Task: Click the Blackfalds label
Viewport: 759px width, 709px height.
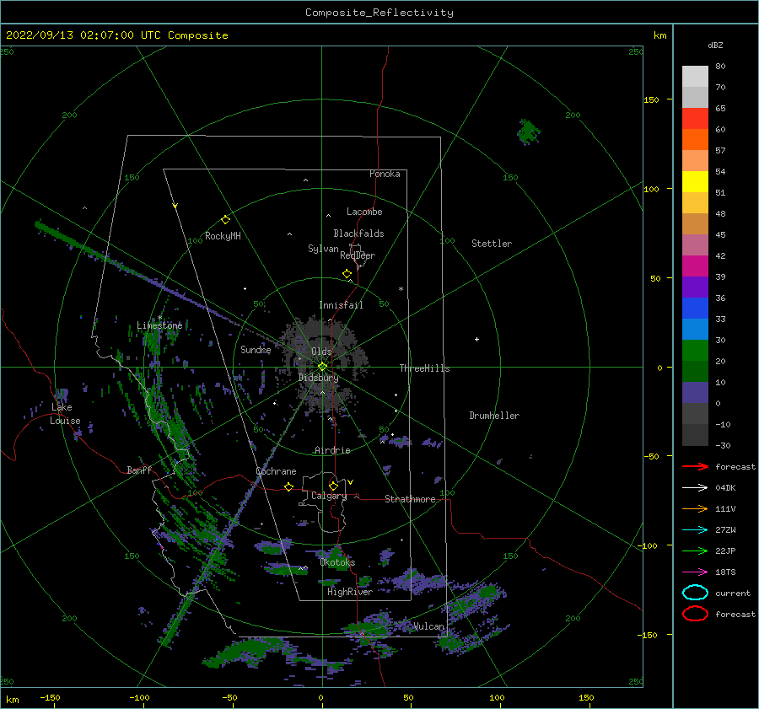Action: click(x=358, y=234)
